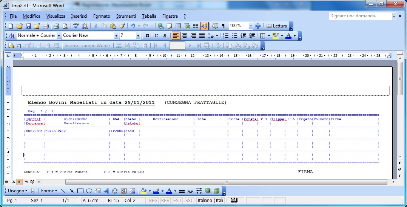The width and height of the screenshot is (407, 207).
Task: Insert a table from toolbar
Action: (178, 26)
